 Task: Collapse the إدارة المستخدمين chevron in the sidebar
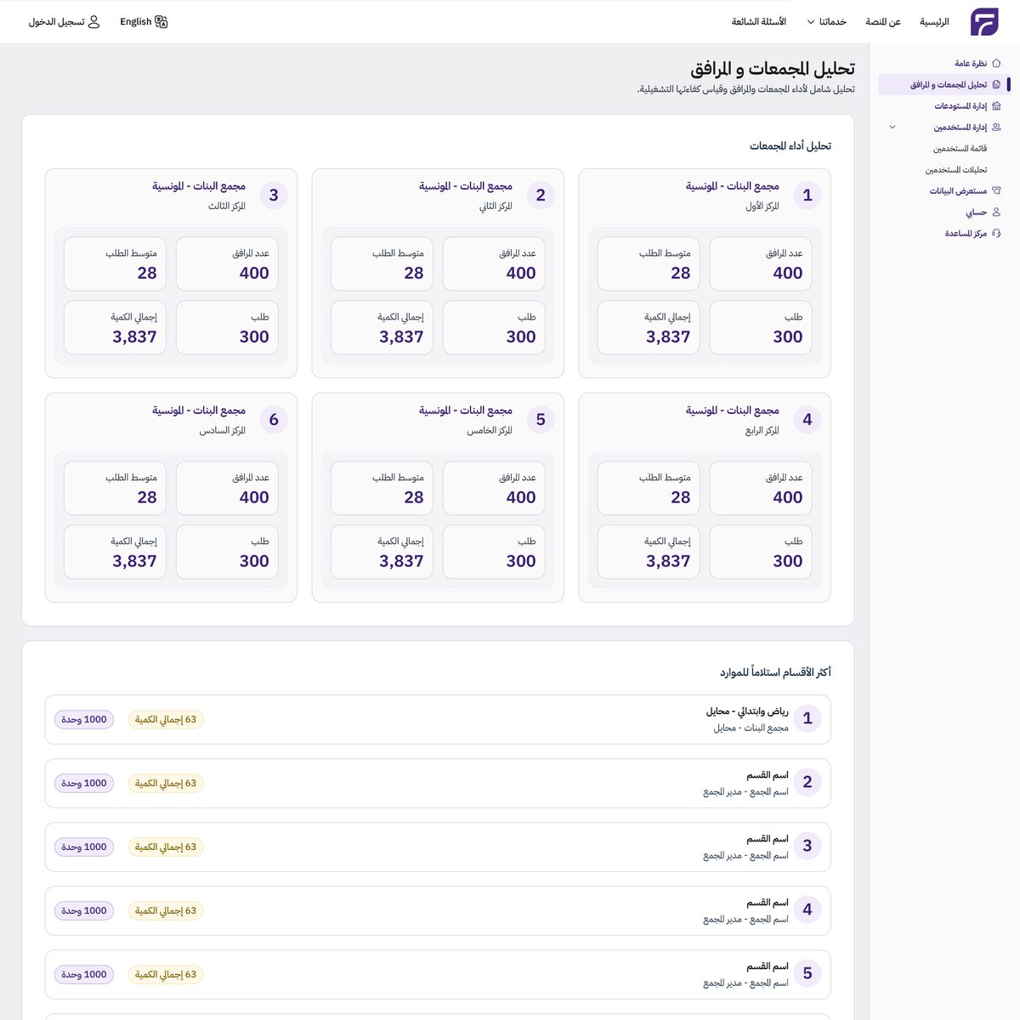coord(892,127)
